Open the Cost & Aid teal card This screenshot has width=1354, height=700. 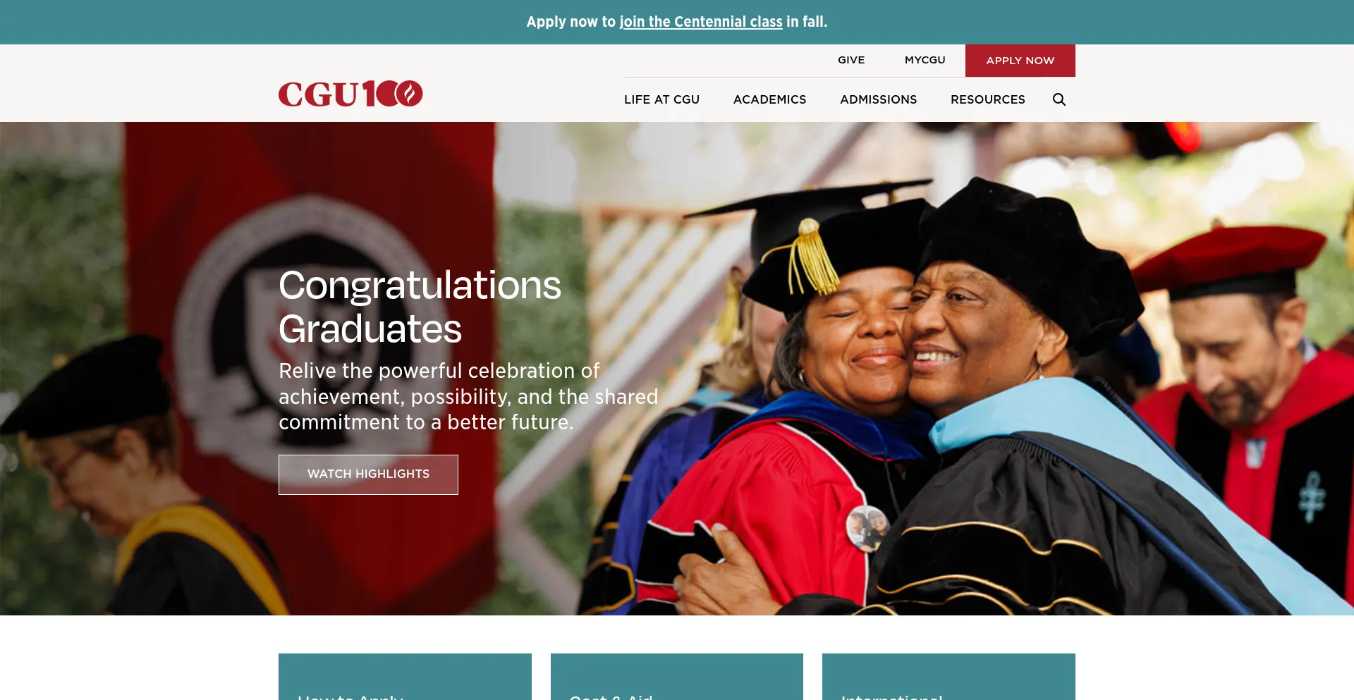pos(676,677)
